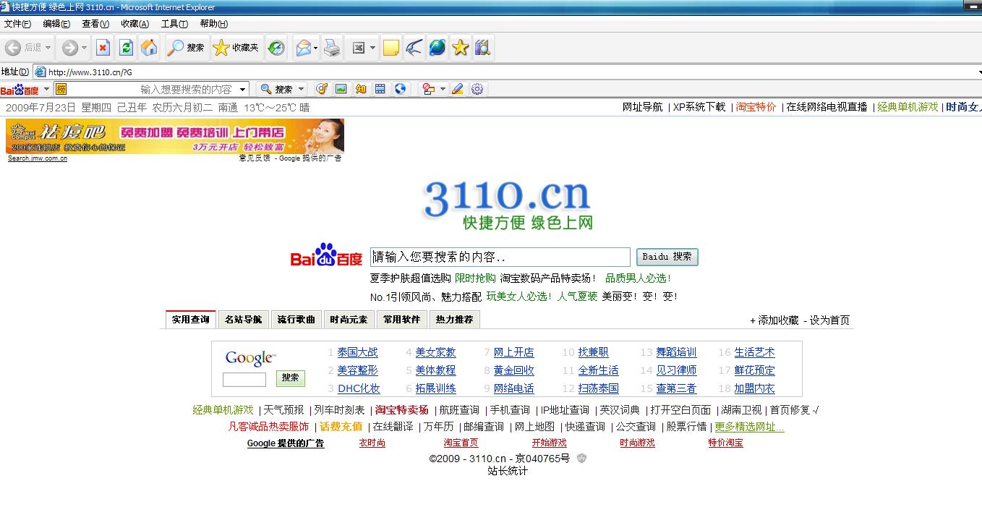
Task: Open Baidu image search picture icon
Action: pos(341,89)
